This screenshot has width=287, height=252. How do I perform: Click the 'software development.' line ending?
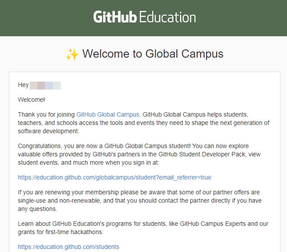coord(48,131)
